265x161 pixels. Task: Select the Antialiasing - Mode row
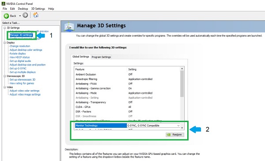(x=128, y=93)
